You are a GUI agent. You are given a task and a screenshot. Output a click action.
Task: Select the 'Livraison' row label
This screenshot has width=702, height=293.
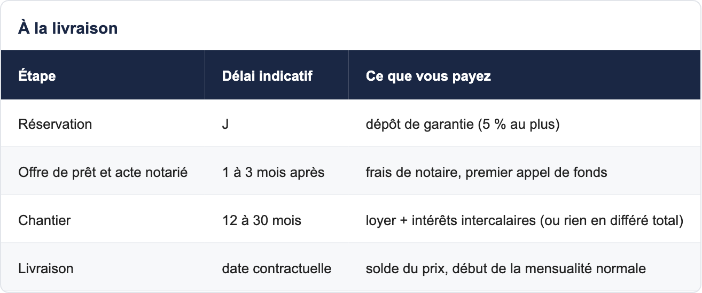pos(46,268)
